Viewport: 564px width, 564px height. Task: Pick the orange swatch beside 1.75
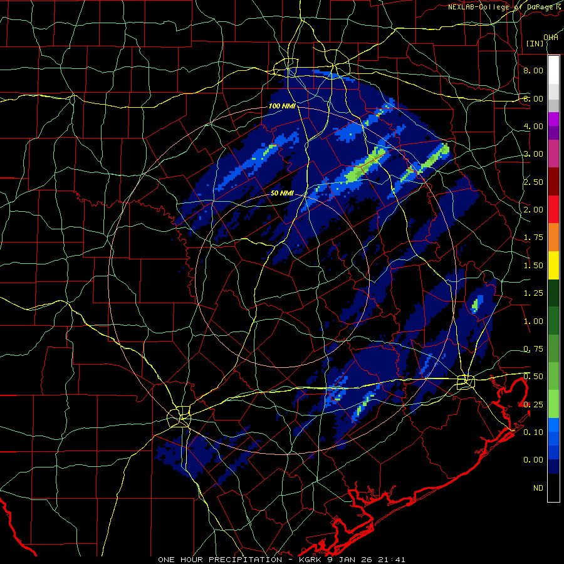click(553, 237)
